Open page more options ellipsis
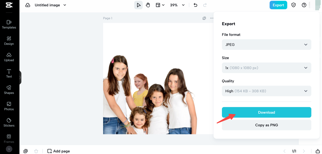 (x=212, y=18)
